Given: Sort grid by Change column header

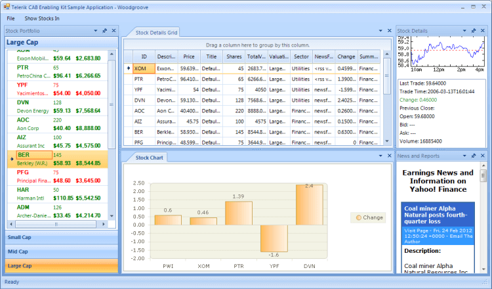Looking at the screenshot, I should (346, 56).
